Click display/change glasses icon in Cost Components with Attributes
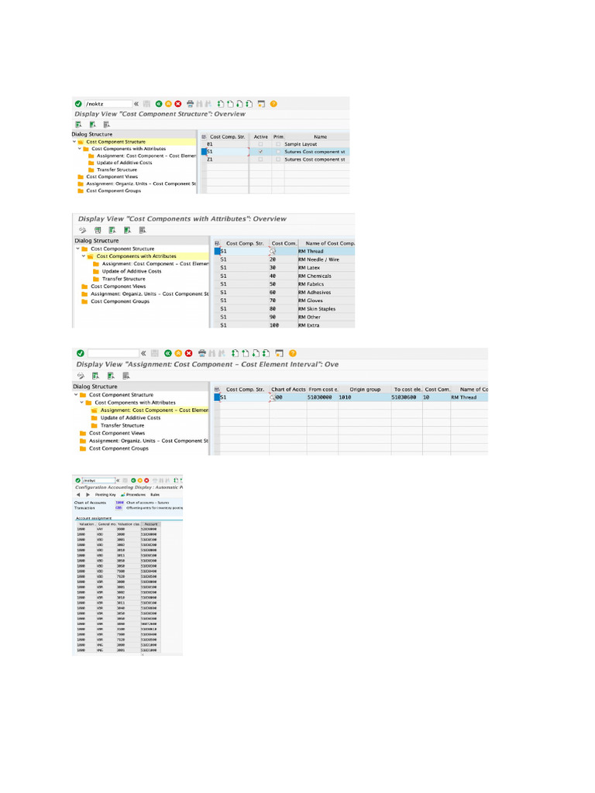The height and width of the screenshot is (793, 595). (x=82, y=230)
